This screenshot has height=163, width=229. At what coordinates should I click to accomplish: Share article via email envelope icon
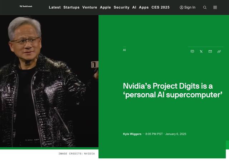[x=210, y=51]
